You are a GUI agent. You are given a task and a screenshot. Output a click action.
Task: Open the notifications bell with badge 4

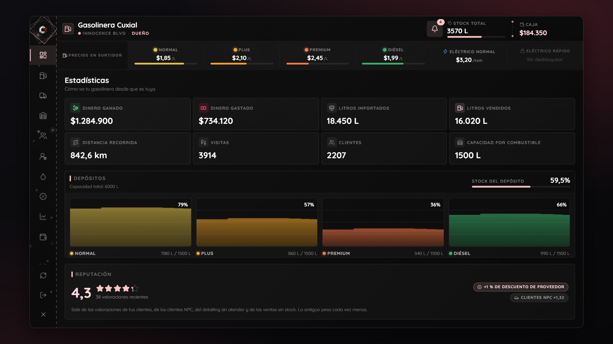(x=435, y=29)
